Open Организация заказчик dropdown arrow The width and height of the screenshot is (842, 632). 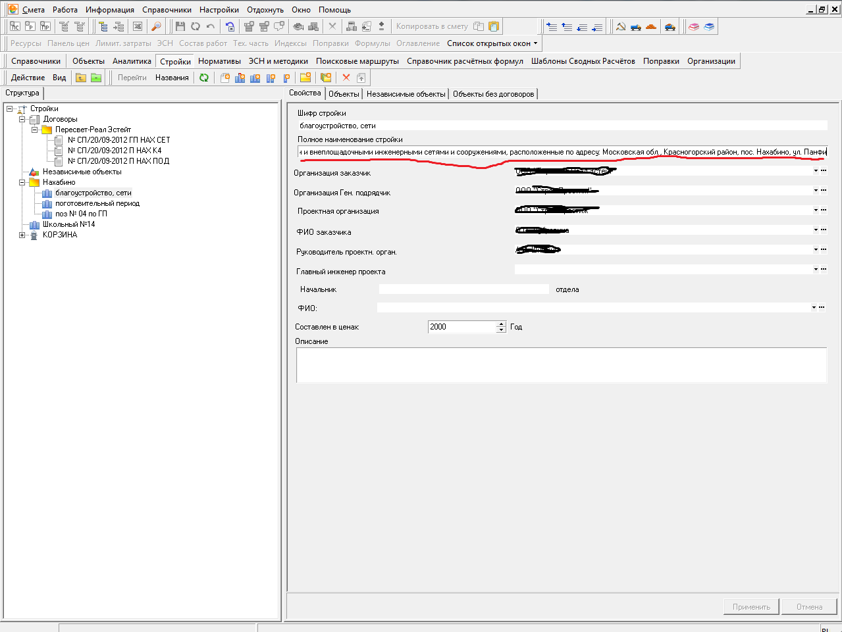coord(816,170)
